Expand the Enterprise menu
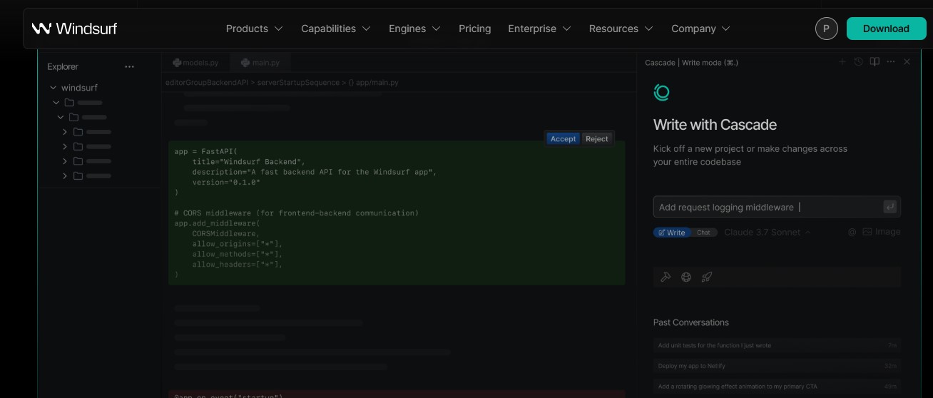The image size is (933, 398). coord(539,29)
